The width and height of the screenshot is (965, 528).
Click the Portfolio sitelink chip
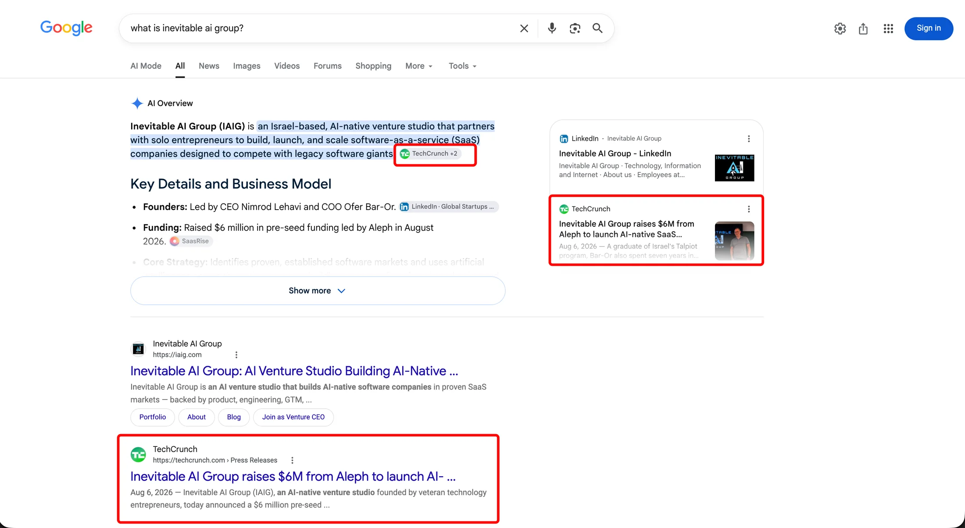(153, 417)
